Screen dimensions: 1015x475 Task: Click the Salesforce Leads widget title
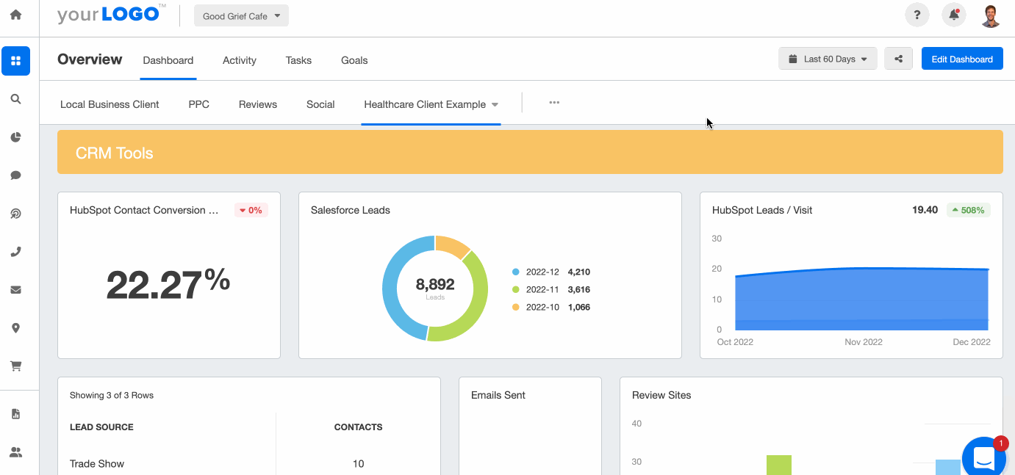351,210
